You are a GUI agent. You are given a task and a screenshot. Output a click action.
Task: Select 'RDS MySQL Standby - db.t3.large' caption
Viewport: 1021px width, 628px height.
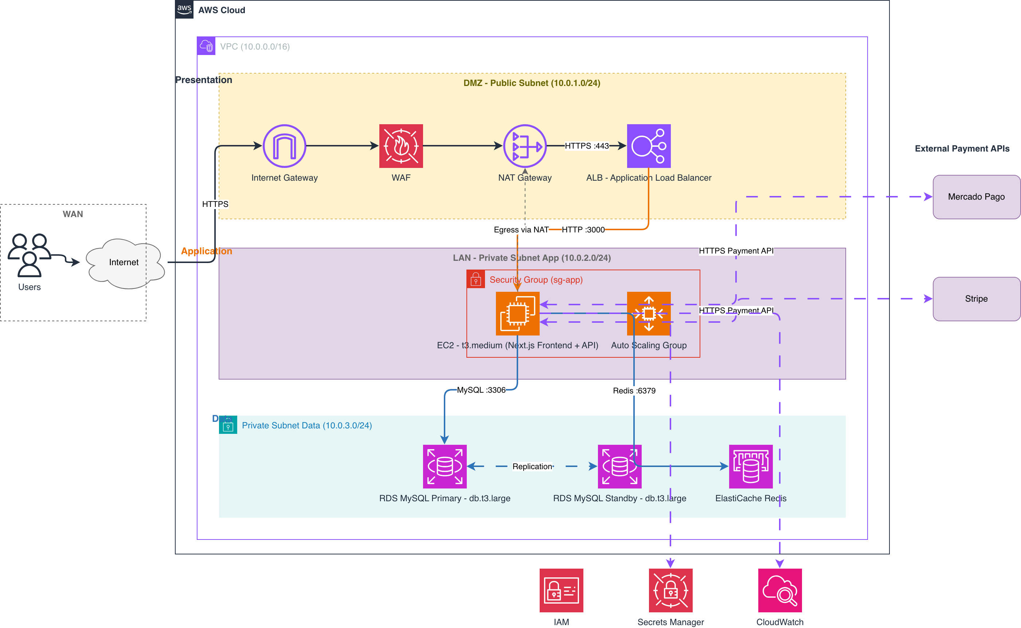(x=620, y=498)
